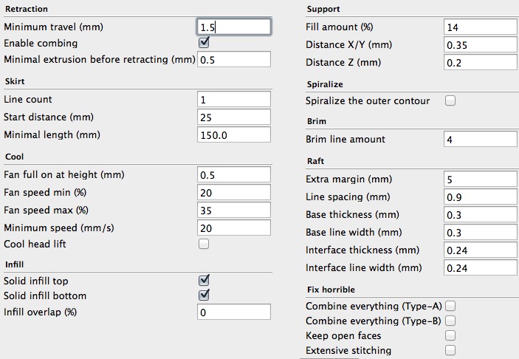Edit the Infill overlap percentage field
519x359 pixels.
(234, 312)
